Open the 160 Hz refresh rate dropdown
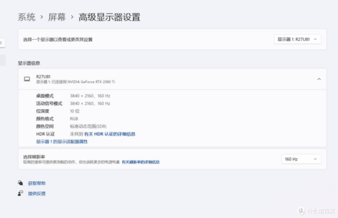 [x=301, y=159]
